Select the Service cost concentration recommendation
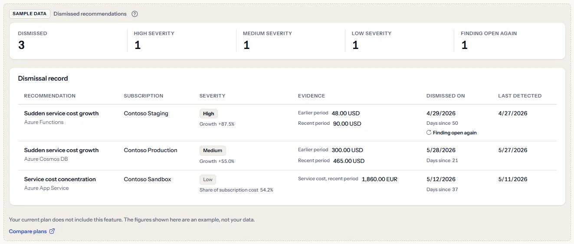 pos(60,179)
